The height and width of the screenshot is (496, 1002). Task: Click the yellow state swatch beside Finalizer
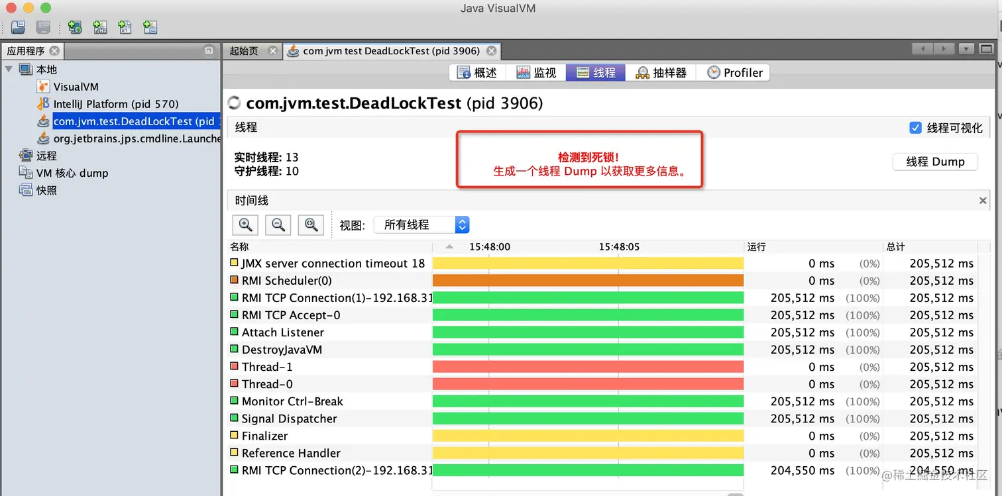(x=234, y=435)
